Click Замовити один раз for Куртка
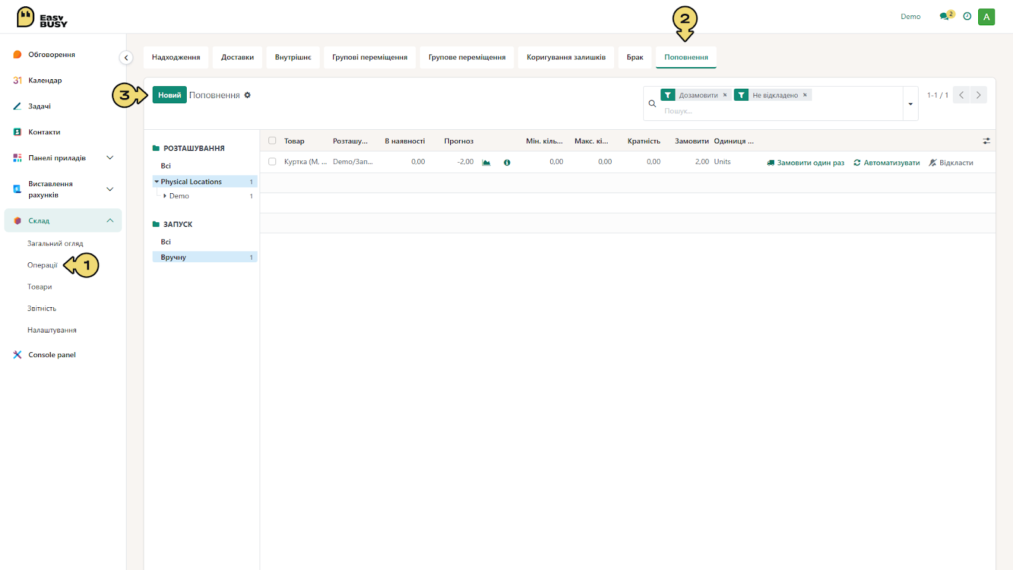Image resolution: width=1013 pixels, height=570 pixels. point(805,163)
